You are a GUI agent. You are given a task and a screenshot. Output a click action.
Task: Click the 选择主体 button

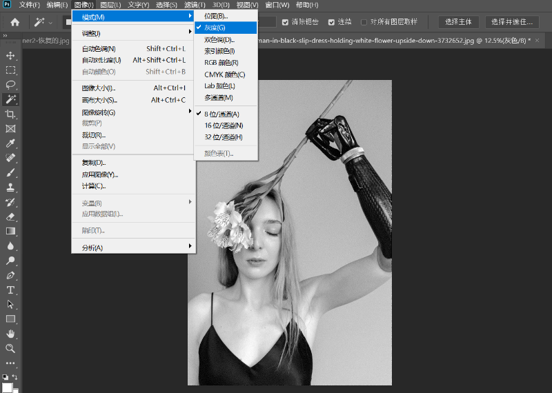(x=459, y=22)
